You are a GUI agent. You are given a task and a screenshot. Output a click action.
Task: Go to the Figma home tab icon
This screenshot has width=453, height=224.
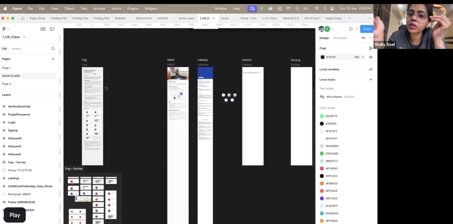[x=23, y=18]
